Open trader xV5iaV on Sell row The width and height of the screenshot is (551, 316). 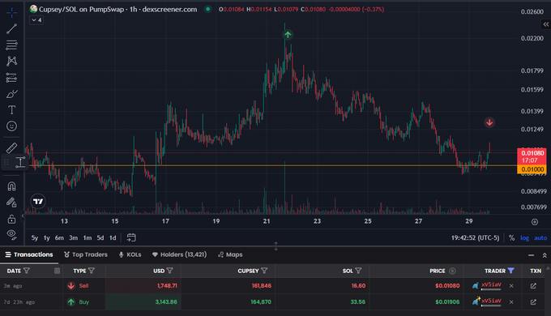(491, 285)
